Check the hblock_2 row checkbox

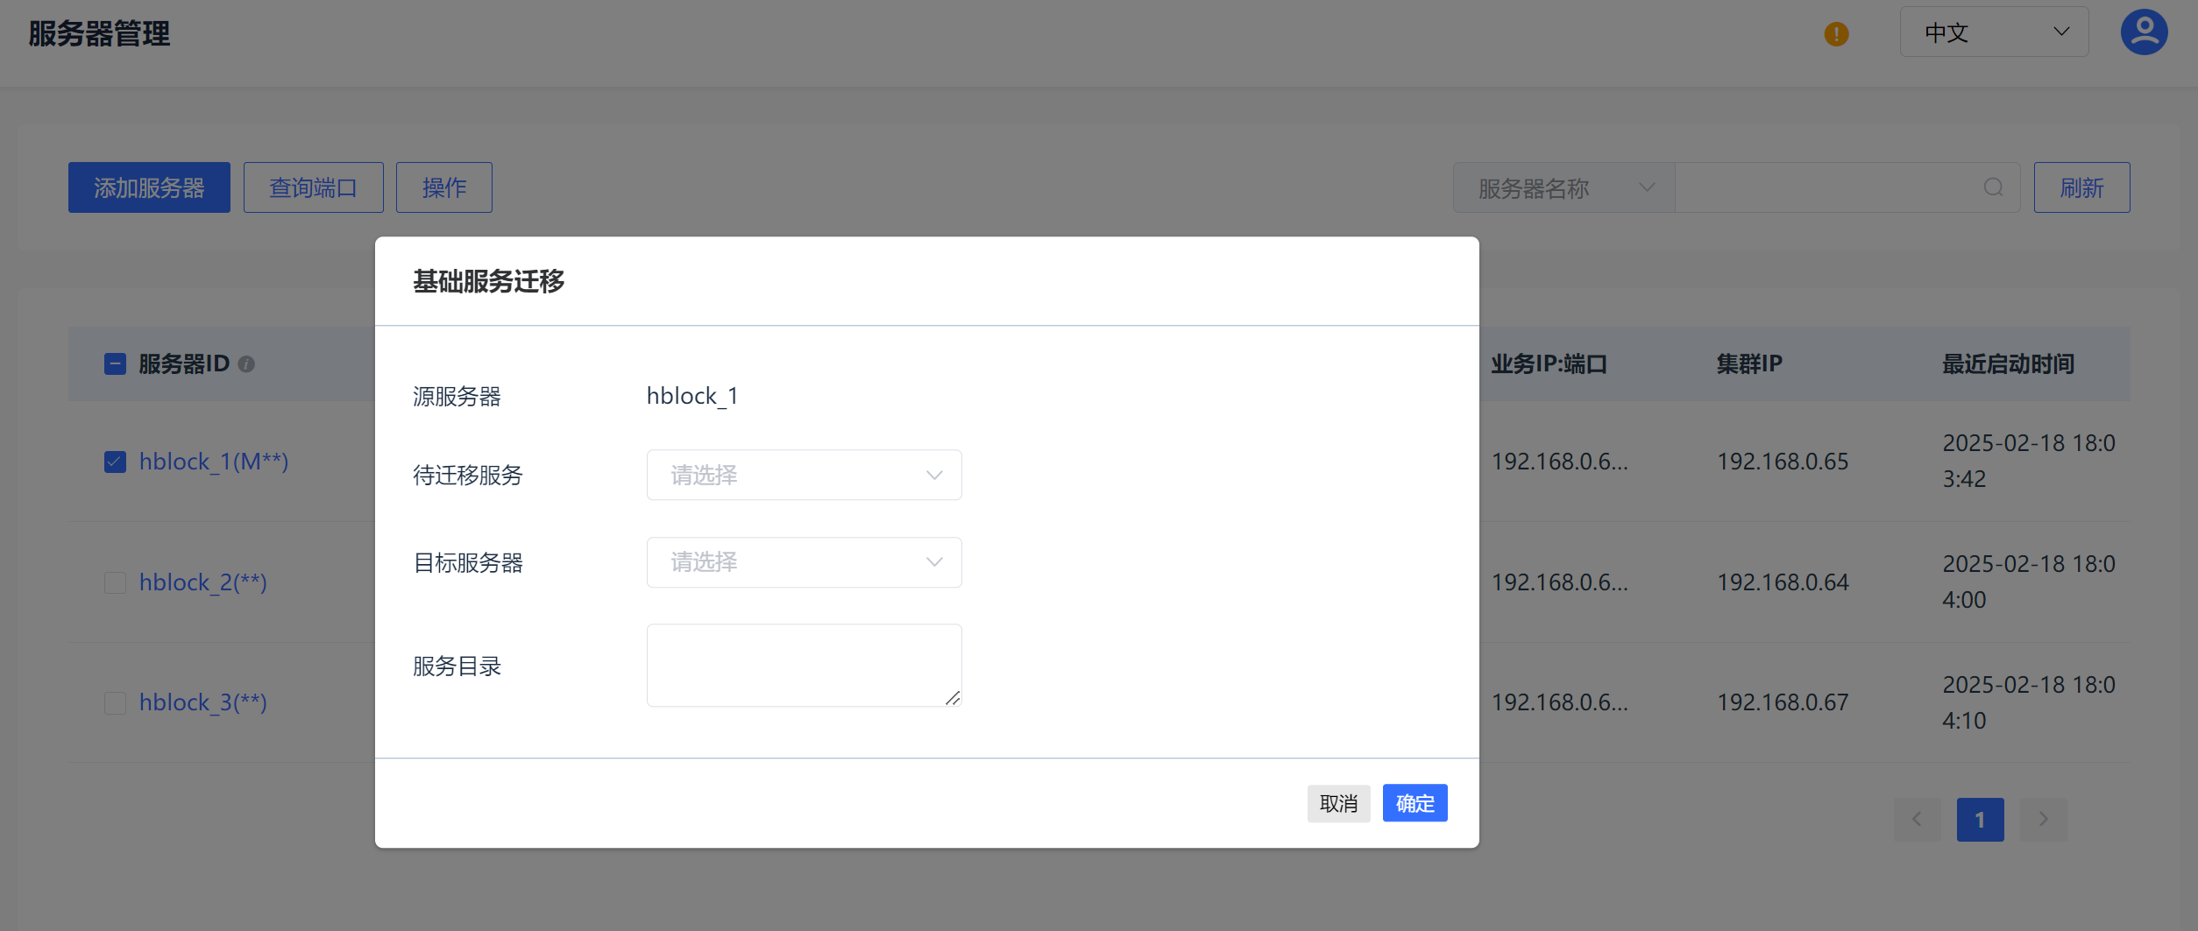coord(115,582)
